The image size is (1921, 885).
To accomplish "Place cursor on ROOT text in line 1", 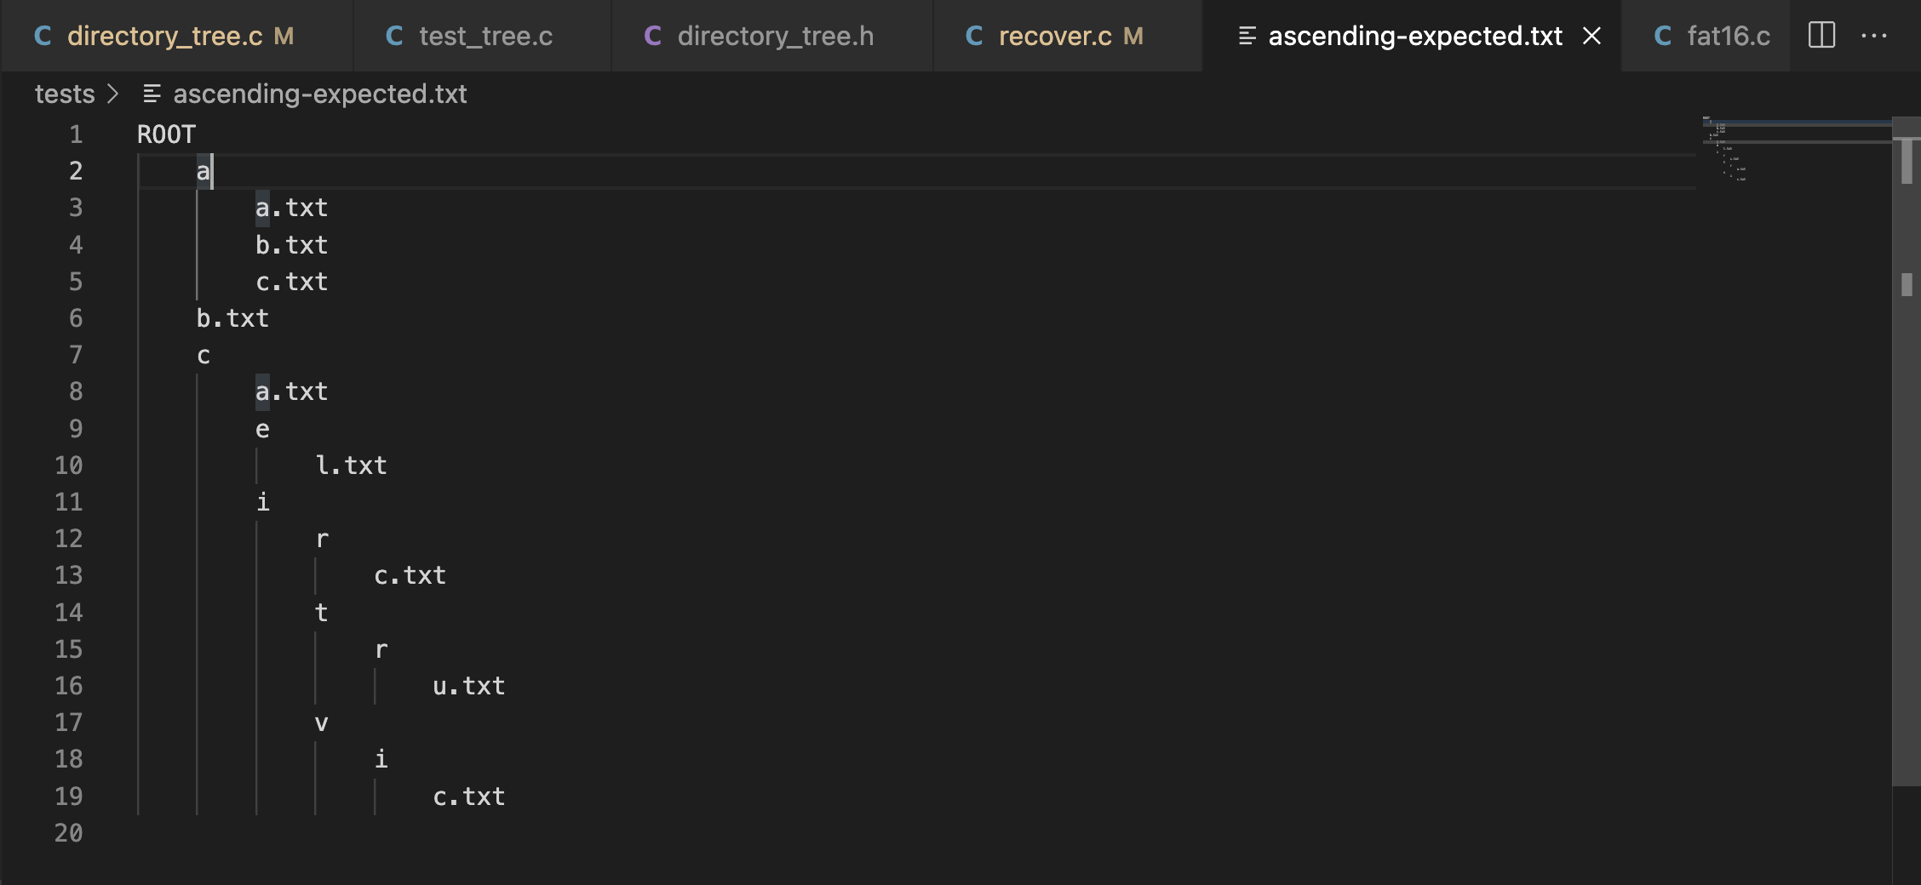I will coord(166,134).
